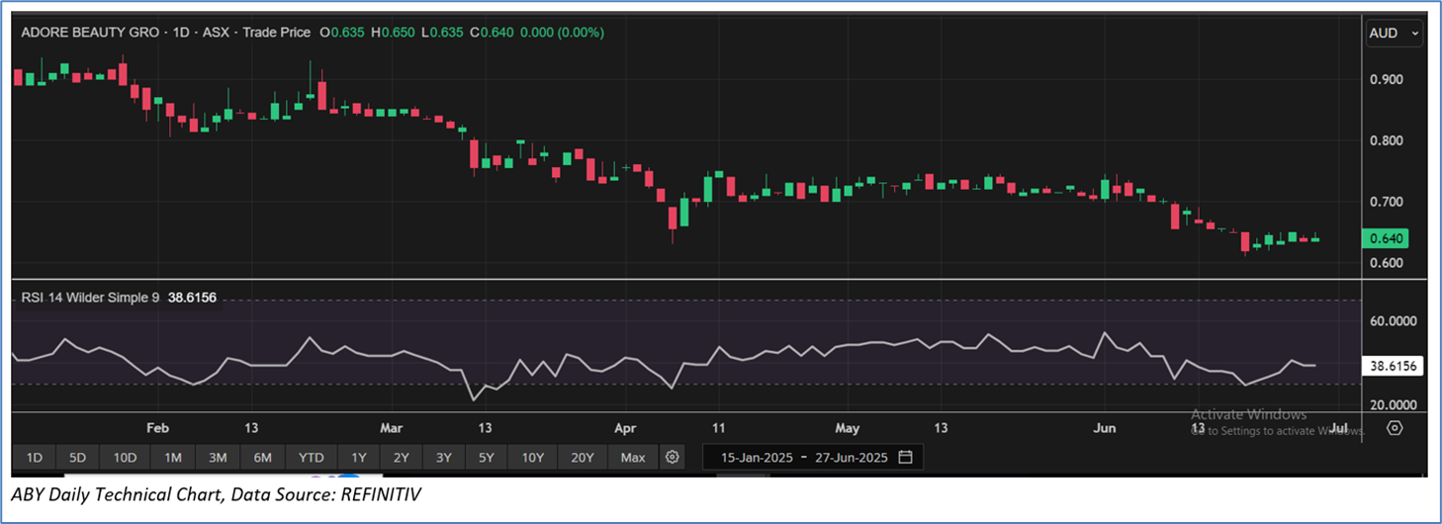Image resolution: width=1442 pixels, height=524 pixels.
Task: Set the chart range to 3M
Action: (218, 457)
